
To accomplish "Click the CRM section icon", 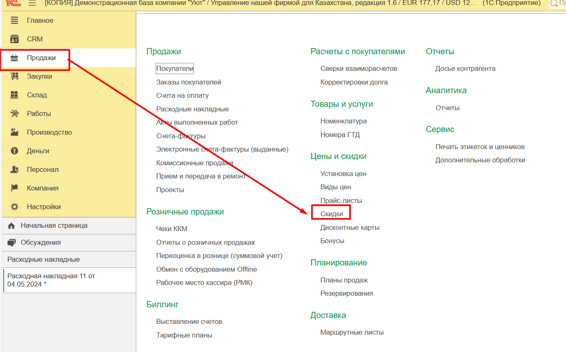I will click(14, 39).
